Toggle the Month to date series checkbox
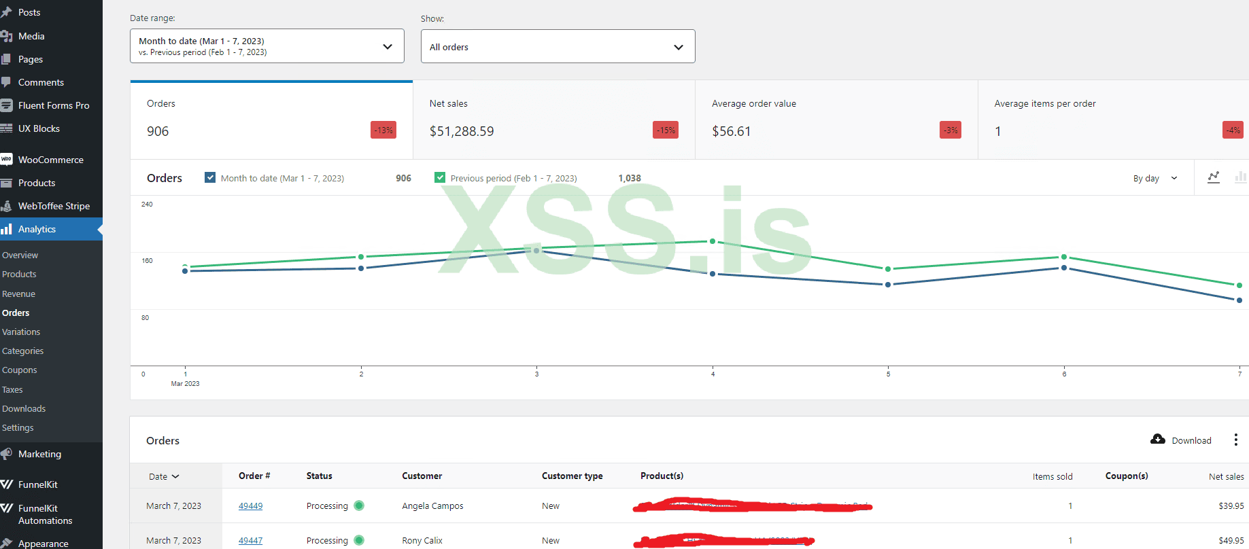Screen dimensions: 1249x549 tap(210, 177)
